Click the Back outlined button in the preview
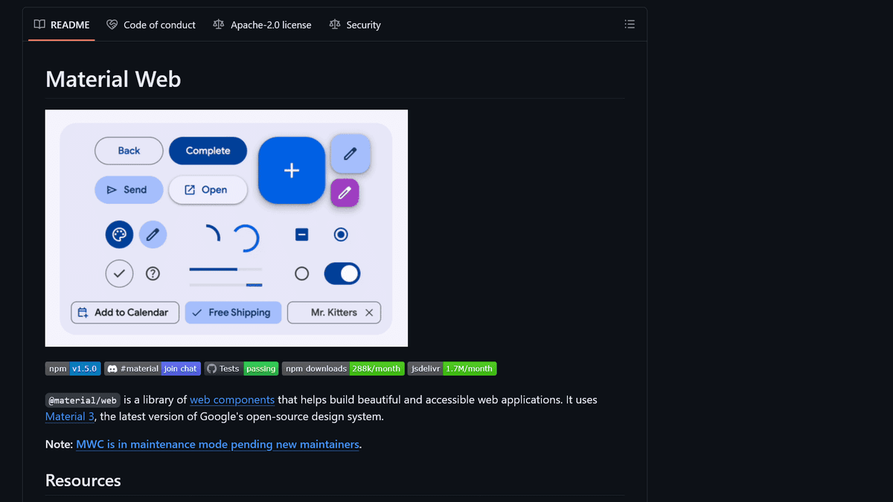This screenshot has height=502, width=893. coord(129,151)
